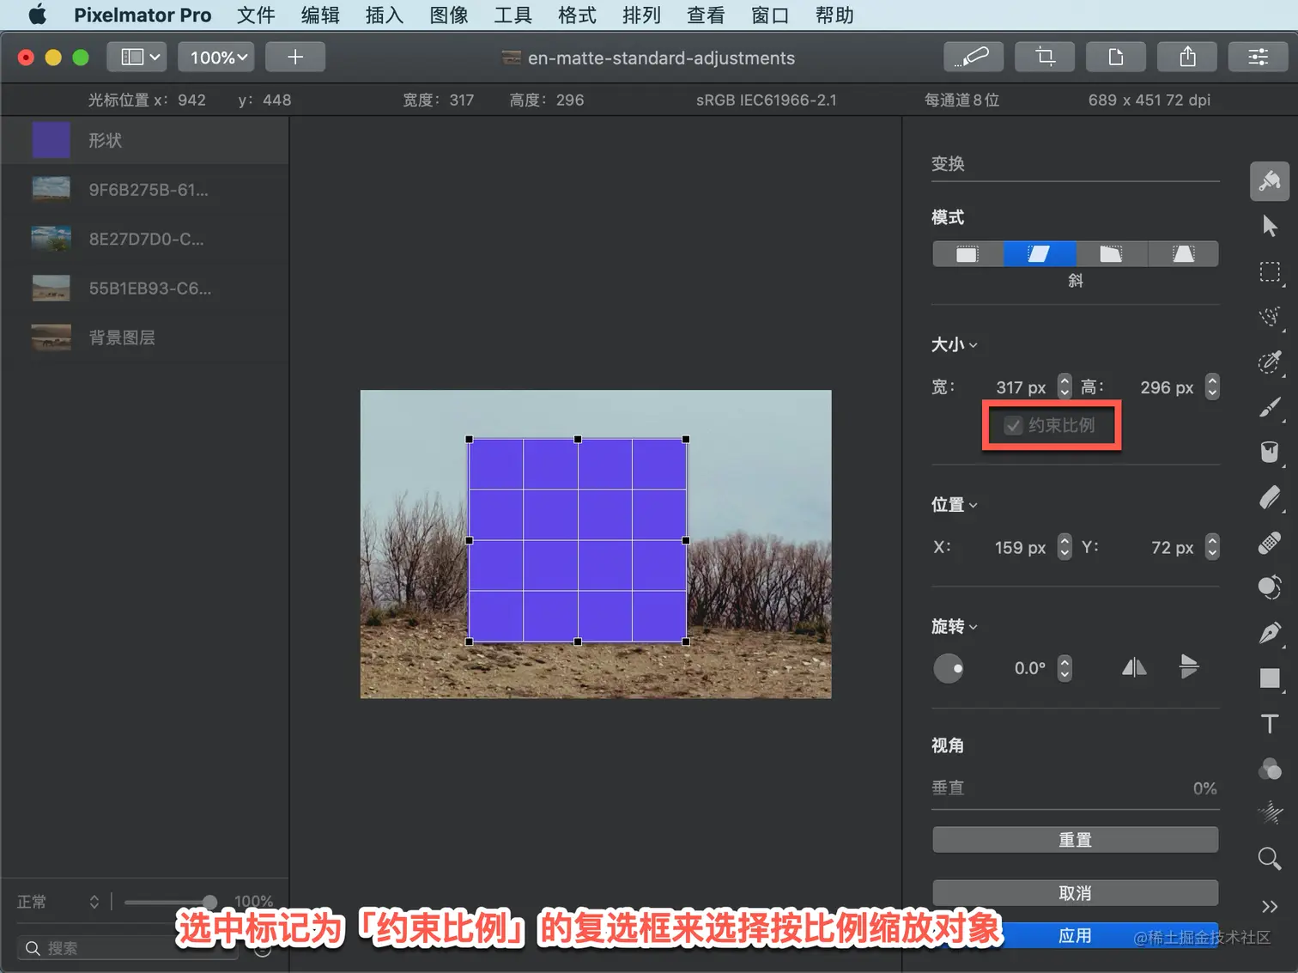Adjust the Y position stepper
Screen dimensions: 1298x973
pyautogui.click(x=1212, y=547)
